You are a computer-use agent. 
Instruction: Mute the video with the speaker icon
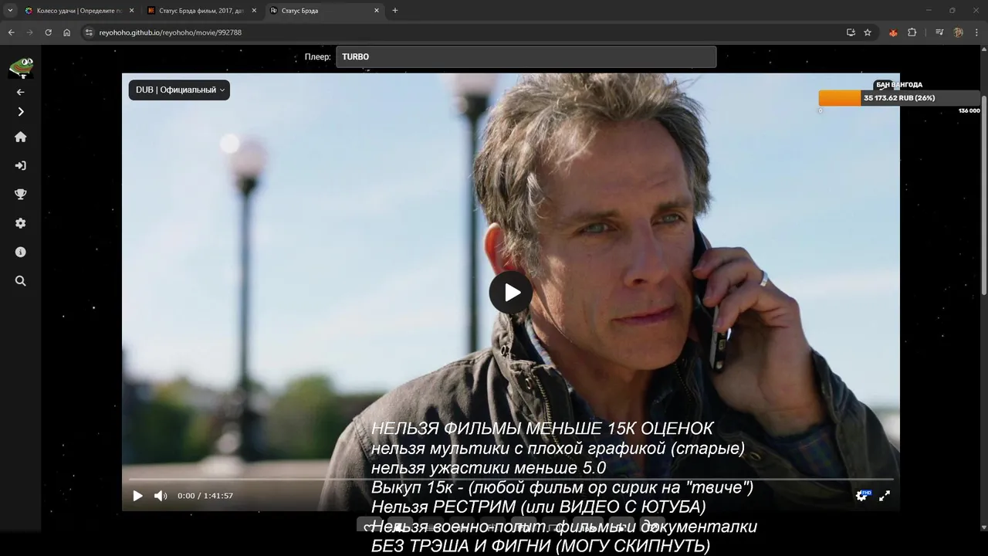[160, 496]
